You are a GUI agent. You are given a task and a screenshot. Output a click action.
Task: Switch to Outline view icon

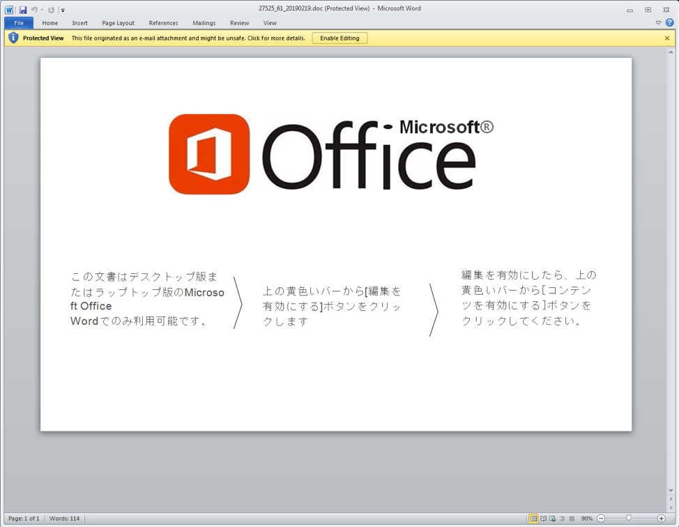click(562, 519)
